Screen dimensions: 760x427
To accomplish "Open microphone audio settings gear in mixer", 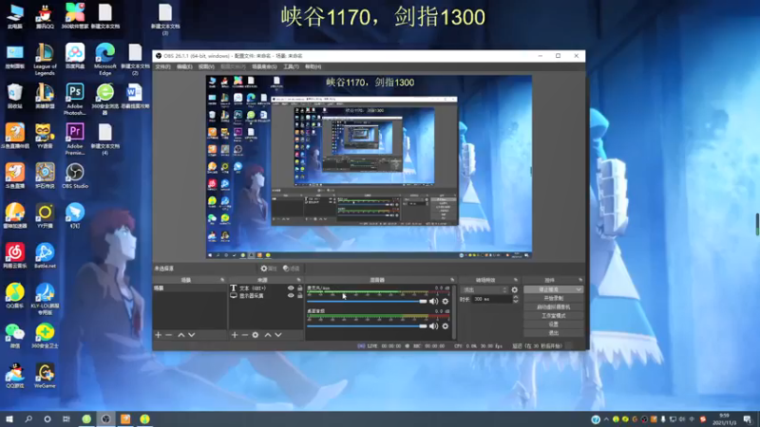I will tap(446, 301).
